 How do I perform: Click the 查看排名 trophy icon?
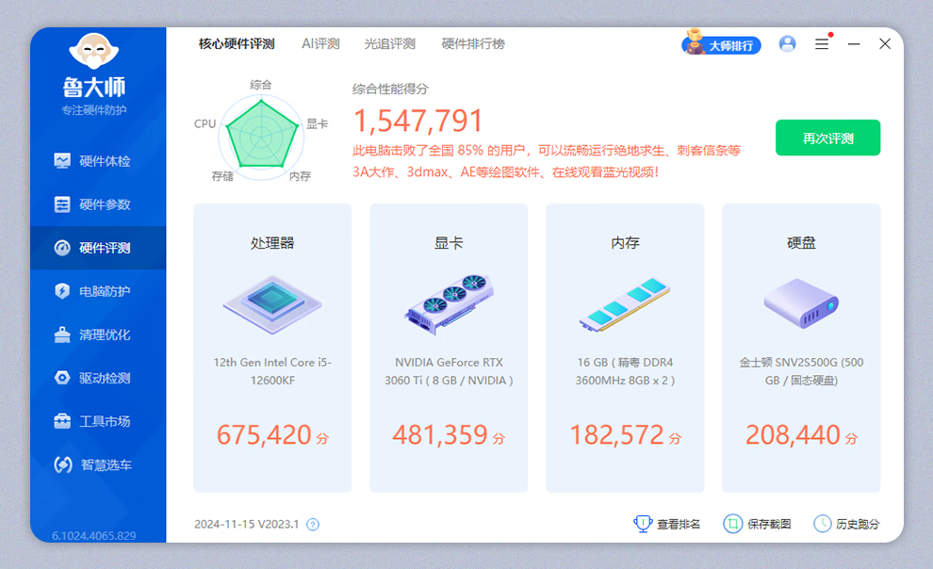(x=643, y=524)
